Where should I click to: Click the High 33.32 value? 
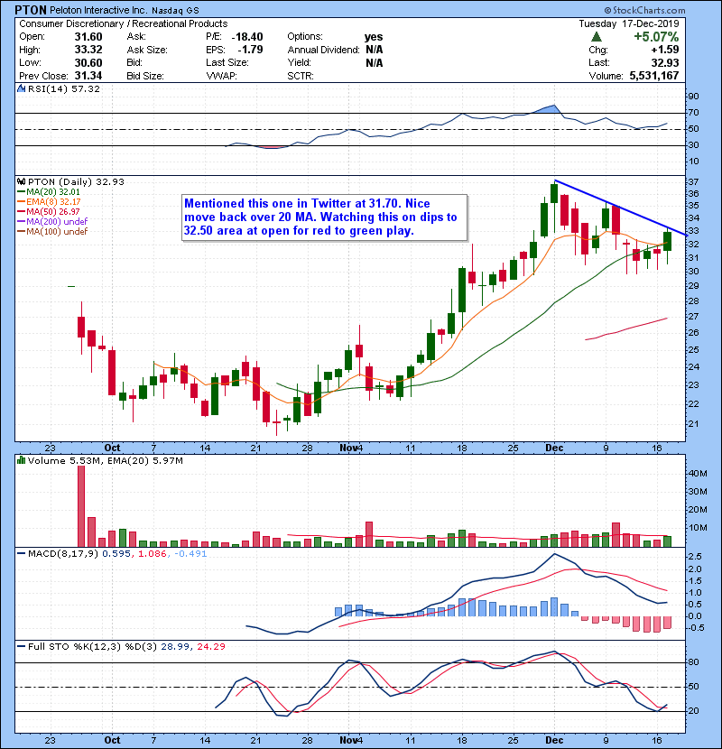[x=88, y=50]
